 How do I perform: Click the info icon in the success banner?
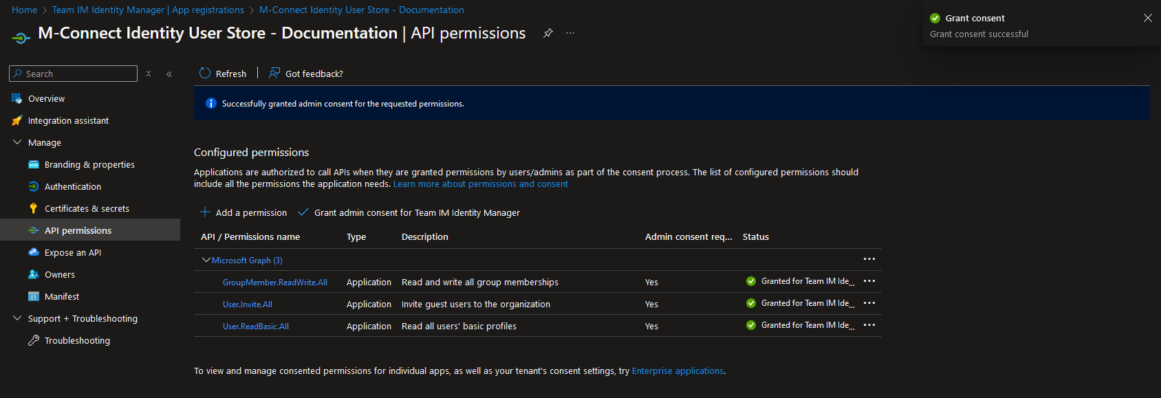click(211, 103)
